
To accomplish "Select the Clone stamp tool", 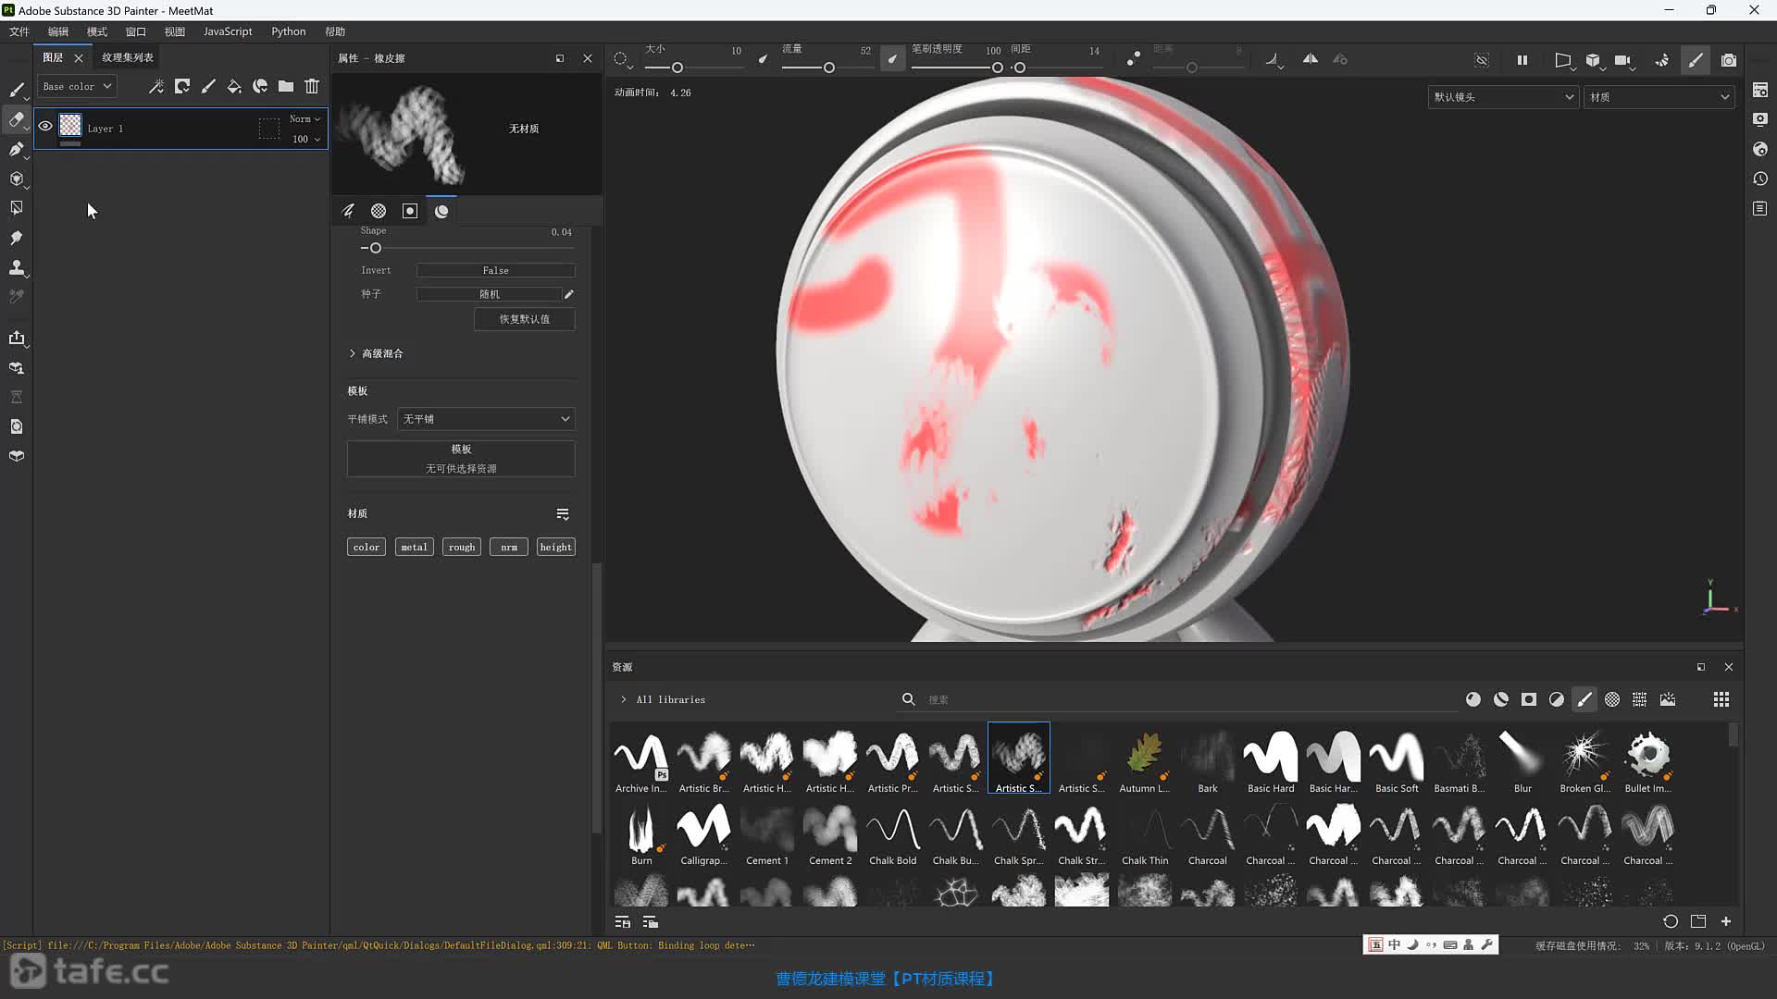I will click(x=17, y=267).
